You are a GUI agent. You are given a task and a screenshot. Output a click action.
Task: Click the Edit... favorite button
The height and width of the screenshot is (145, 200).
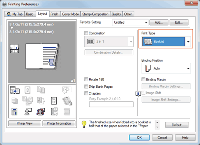click(x=179, y=22)
